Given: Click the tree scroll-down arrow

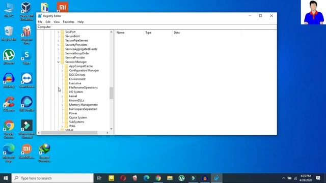Looking at the screenshot, I should (x=111, y=129).
